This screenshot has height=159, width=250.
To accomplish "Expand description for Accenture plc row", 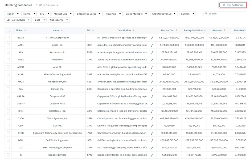I will click(152, 52).
